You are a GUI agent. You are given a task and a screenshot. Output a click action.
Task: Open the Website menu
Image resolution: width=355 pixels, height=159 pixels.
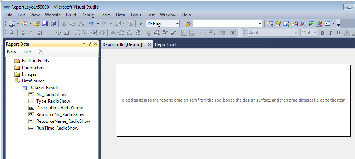click(x=53, y=15)
